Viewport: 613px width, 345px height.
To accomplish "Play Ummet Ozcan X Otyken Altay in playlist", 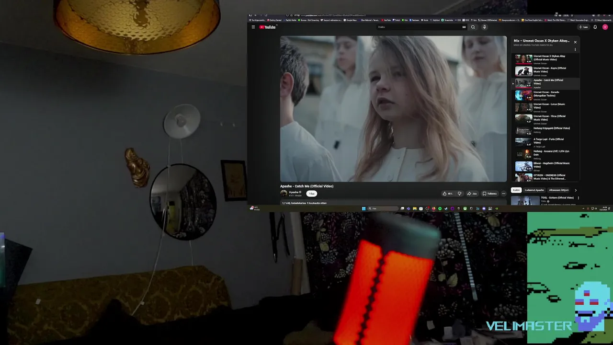I will 545,59.
